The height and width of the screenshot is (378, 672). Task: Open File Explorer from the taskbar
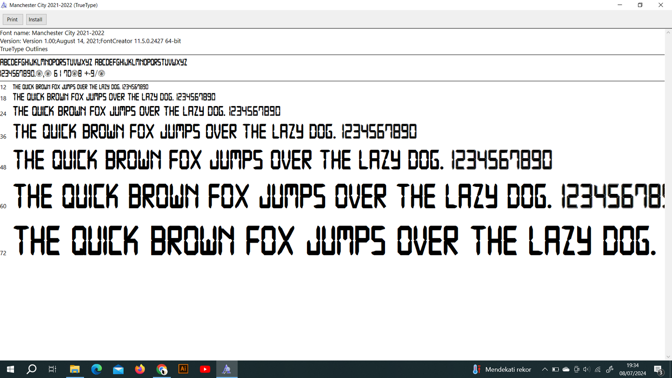point(75,370)
